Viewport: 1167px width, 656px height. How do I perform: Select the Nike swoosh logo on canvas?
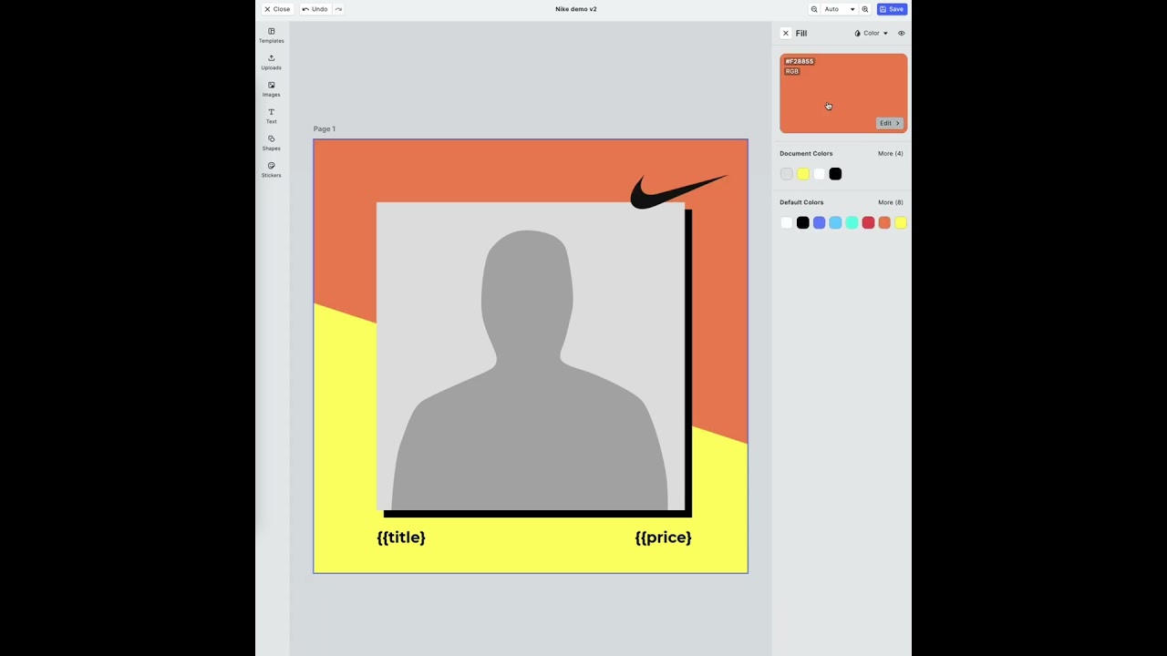(679, 191)
